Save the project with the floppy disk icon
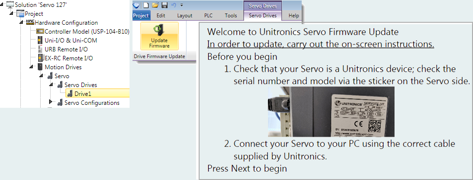473x180 pixels. (x=164, y=5)
